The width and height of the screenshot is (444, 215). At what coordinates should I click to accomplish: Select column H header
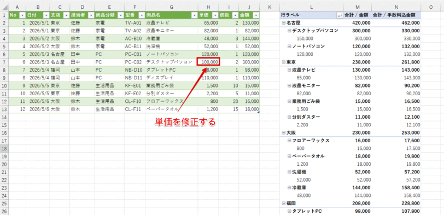(x=208, y=7)
